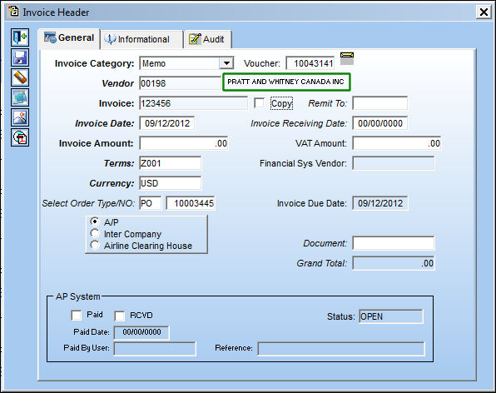Image resolution: width=496 pixels, height=393 pixels.
Task: Close the Invoice Header window
Action: pos(484,12)
